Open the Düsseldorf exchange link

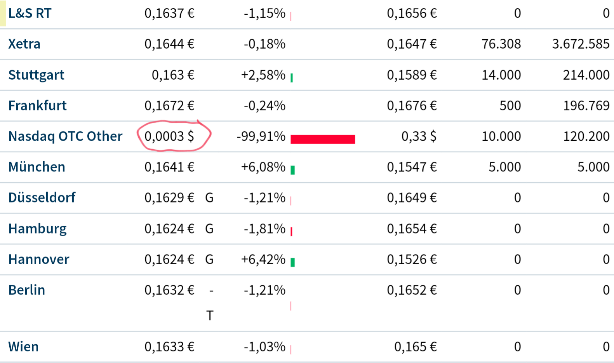tap(42, 197)
